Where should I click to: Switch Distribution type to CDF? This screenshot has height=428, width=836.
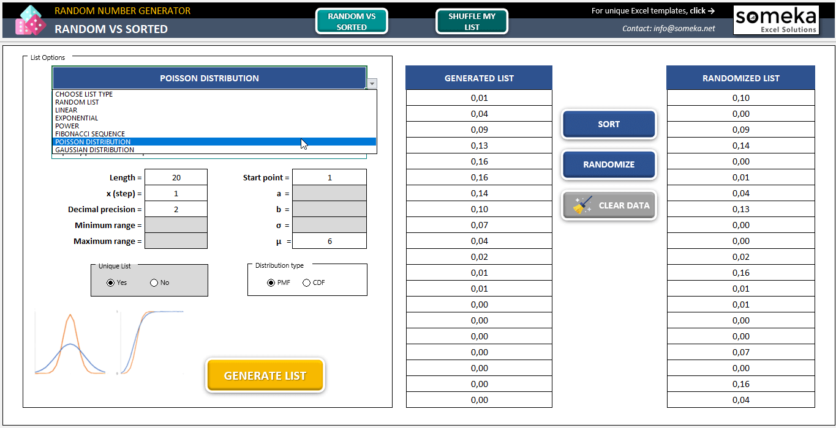coord(306,282)
